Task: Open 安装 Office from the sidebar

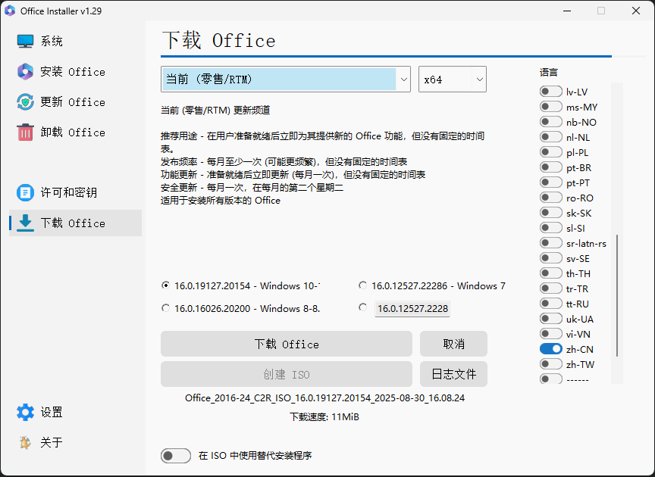Action: (x=24, y=71)
